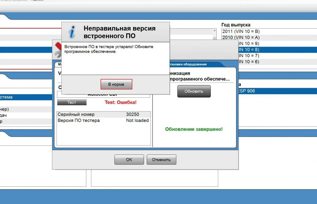Click the Версия ПО тестера row

pyautogui.click(x=103, y=120)
